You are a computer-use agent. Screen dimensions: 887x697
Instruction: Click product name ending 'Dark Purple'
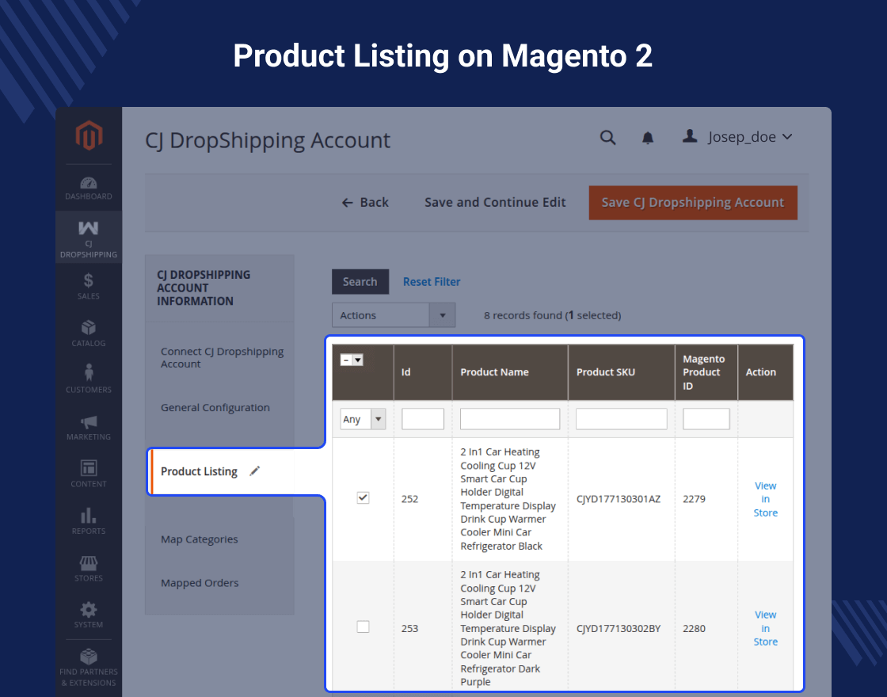tap(508, 628)
